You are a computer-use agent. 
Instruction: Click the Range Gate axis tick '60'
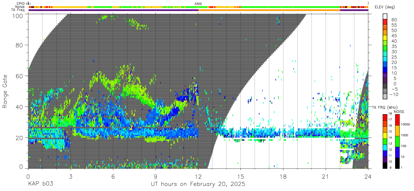[19, 76]
